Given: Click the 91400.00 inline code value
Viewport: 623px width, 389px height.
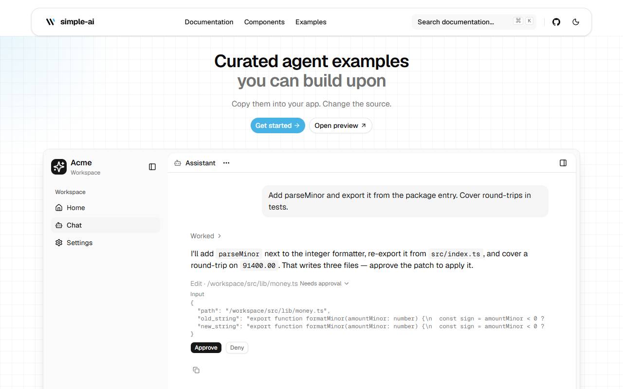Looking at the screenshot, I should click(259, 265).
